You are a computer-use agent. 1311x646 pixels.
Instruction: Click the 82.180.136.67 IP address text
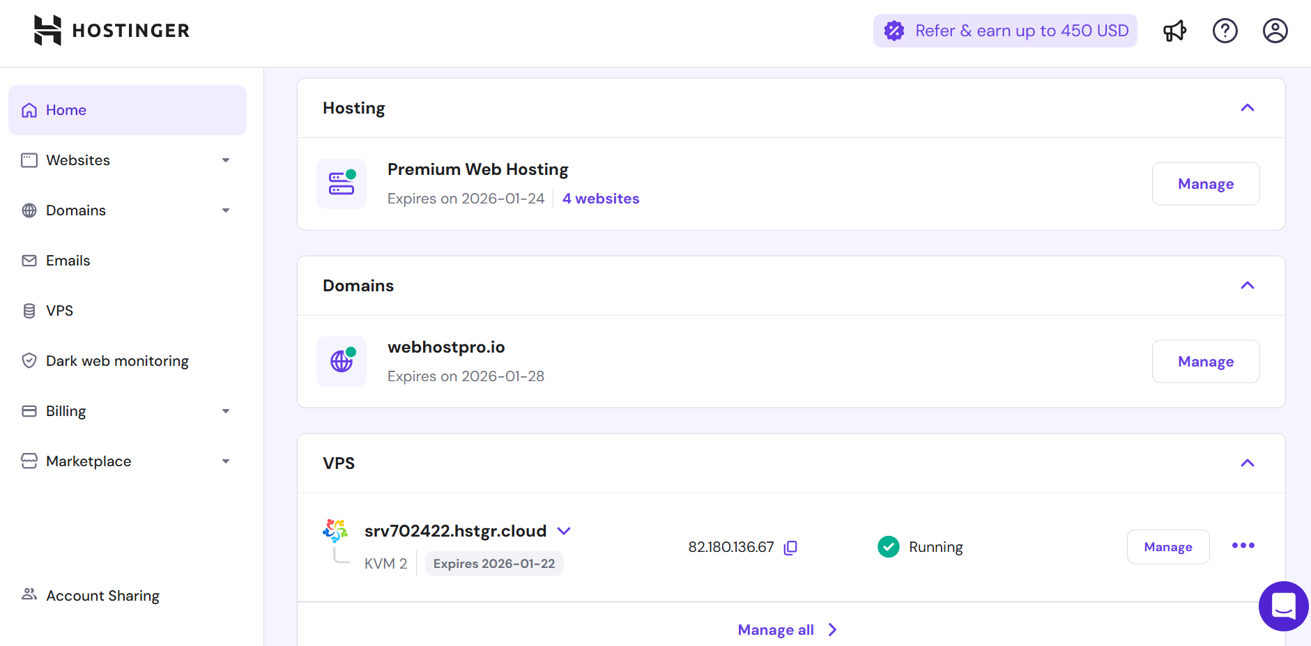click(731, 547)
